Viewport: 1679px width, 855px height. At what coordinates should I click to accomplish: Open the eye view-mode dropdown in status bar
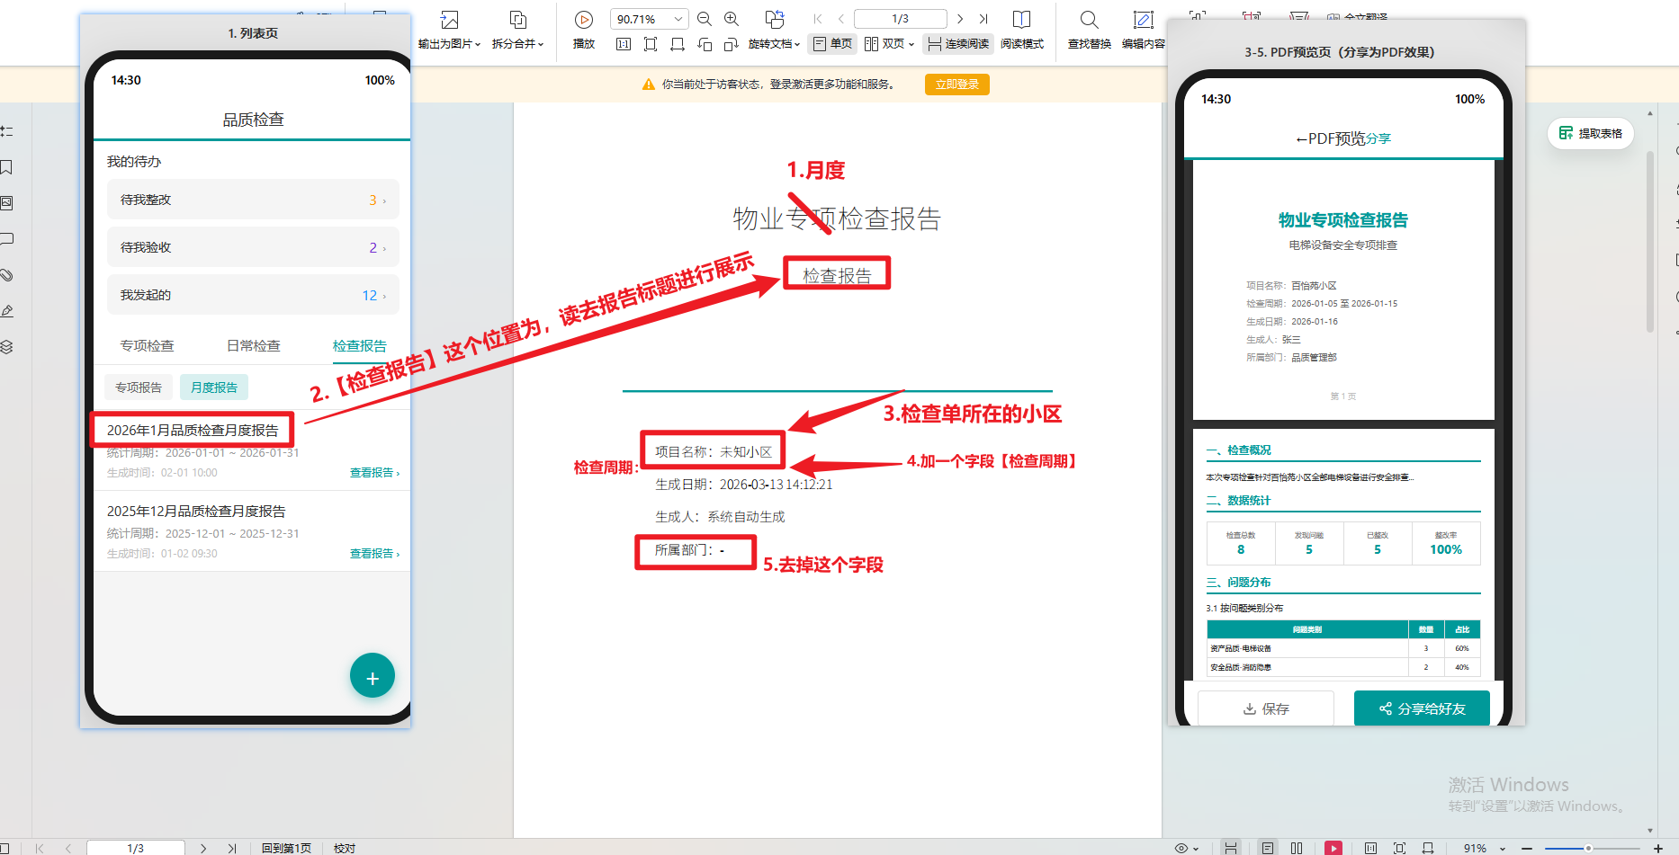pyautogui.click(x=1188, y=847)
